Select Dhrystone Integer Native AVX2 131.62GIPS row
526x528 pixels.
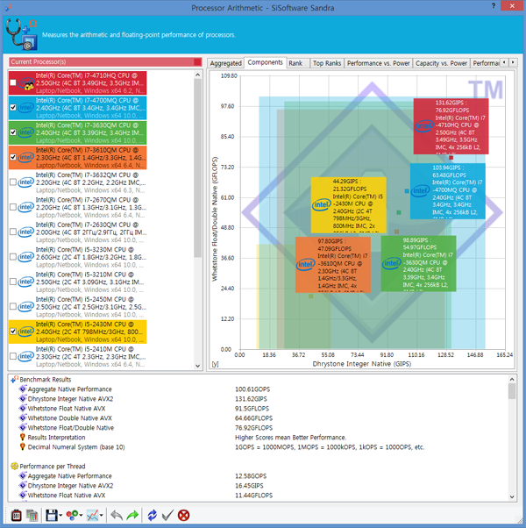259,399
